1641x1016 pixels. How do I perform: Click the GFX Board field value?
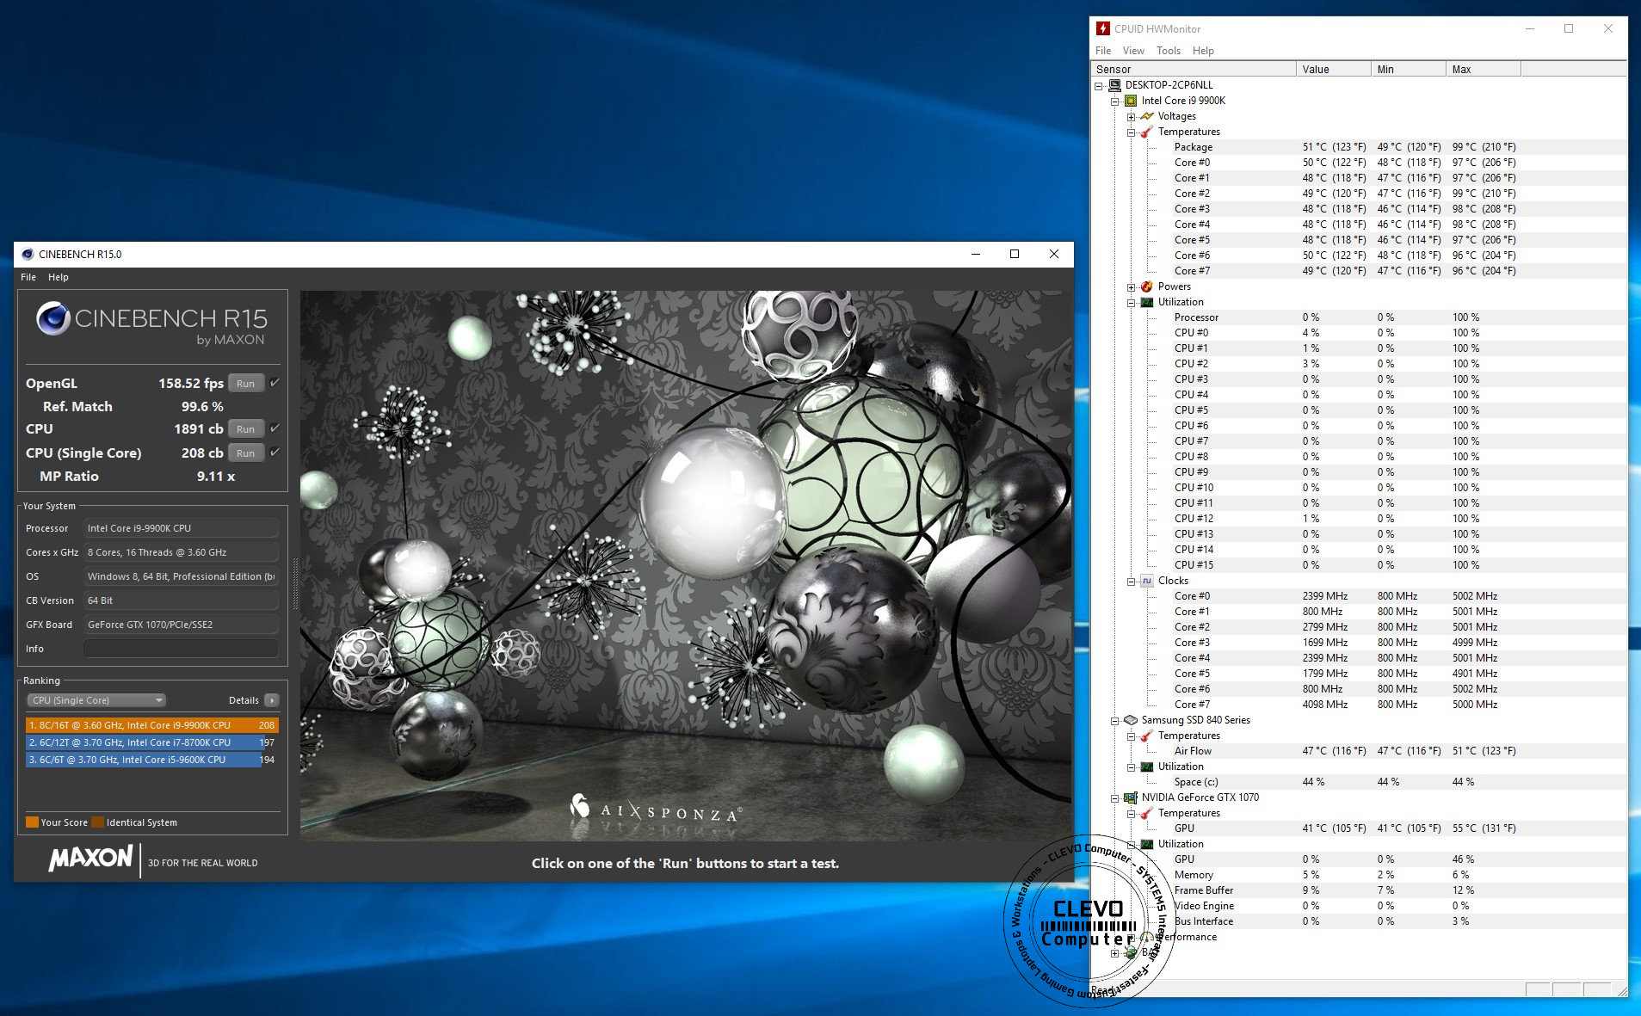[x=181, y=625]
